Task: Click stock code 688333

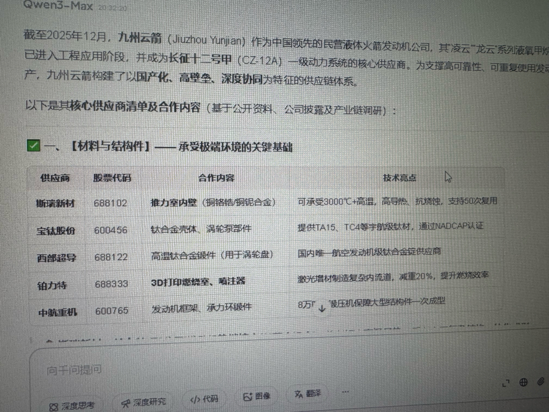Action: pyautogui.click(x=112, y=284)
